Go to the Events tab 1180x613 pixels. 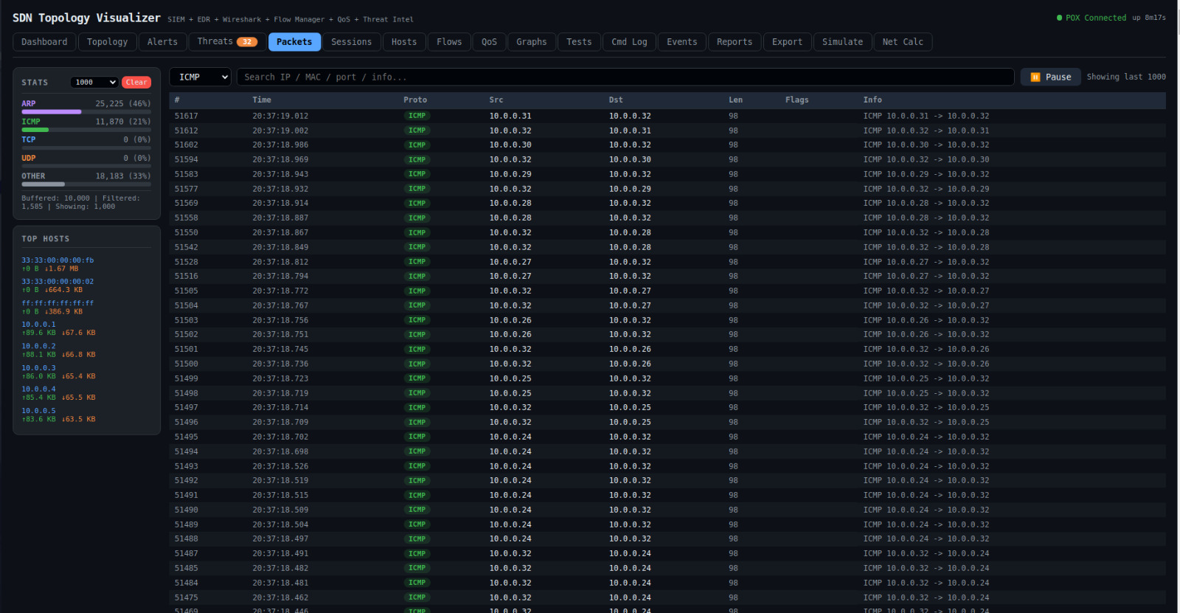tap(682, 42)
